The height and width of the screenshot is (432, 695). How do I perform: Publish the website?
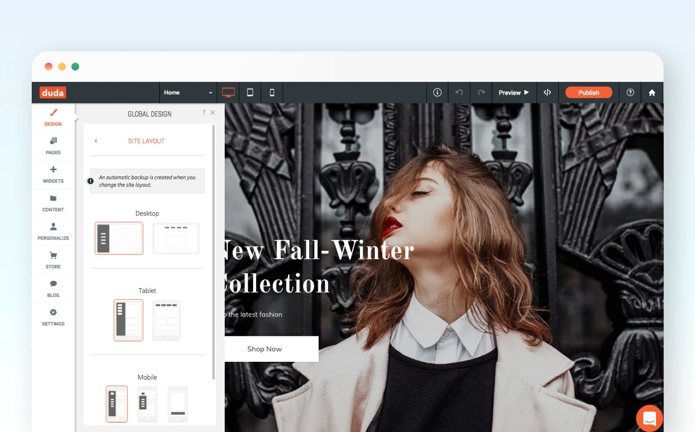(588, 92)
